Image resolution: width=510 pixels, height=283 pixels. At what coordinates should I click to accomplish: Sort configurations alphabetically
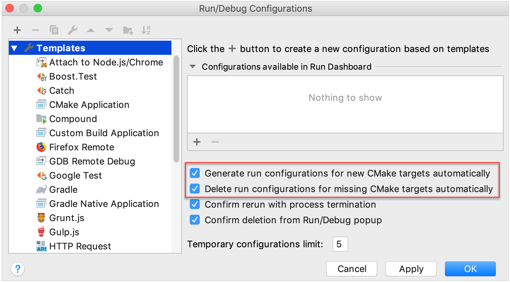[x=146, y=30]
